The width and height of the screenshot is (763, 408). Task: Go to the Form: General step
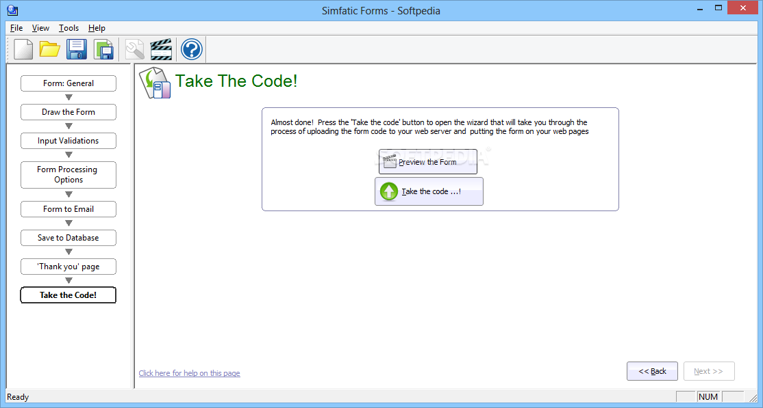pyautogui.click(x=68, y=83)
